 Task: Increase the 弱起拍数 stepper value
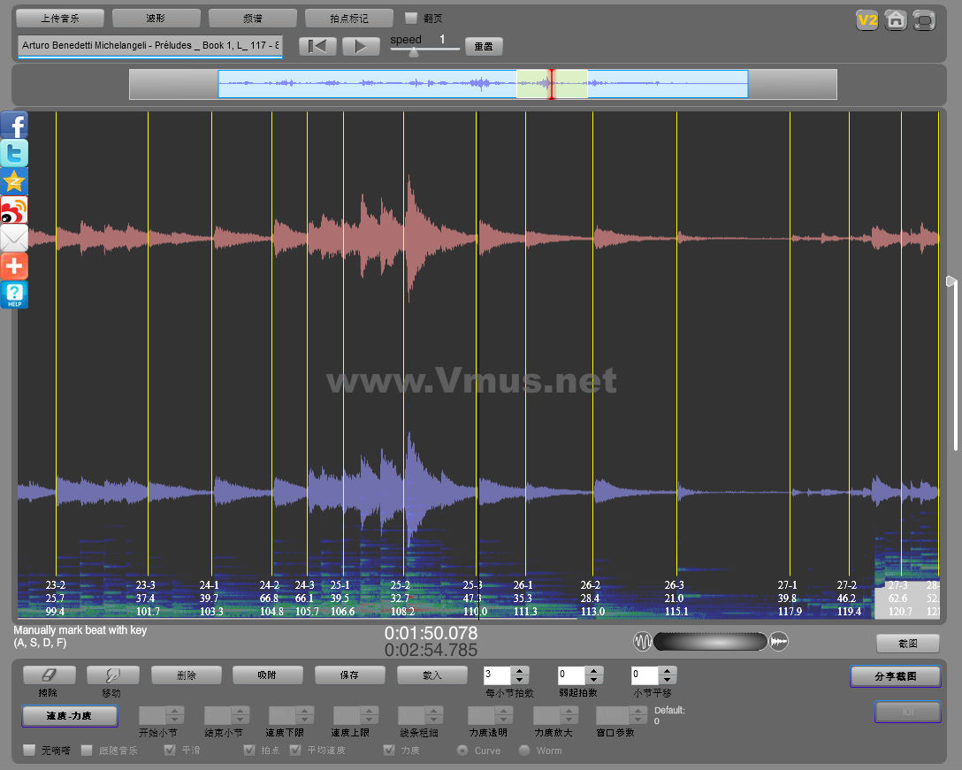(593, 670)
